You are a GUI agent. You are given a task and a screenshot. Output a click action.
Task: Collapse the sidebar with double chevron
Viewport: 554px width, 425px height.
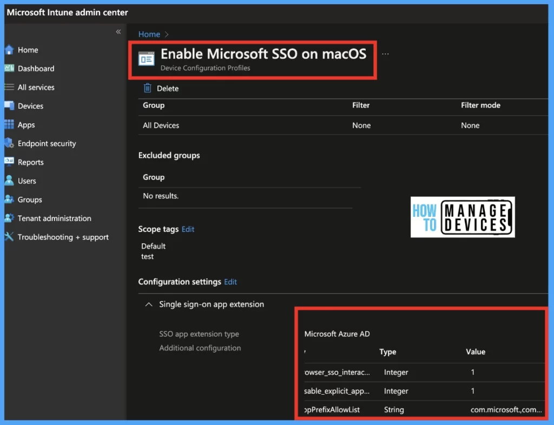(118, 32)
